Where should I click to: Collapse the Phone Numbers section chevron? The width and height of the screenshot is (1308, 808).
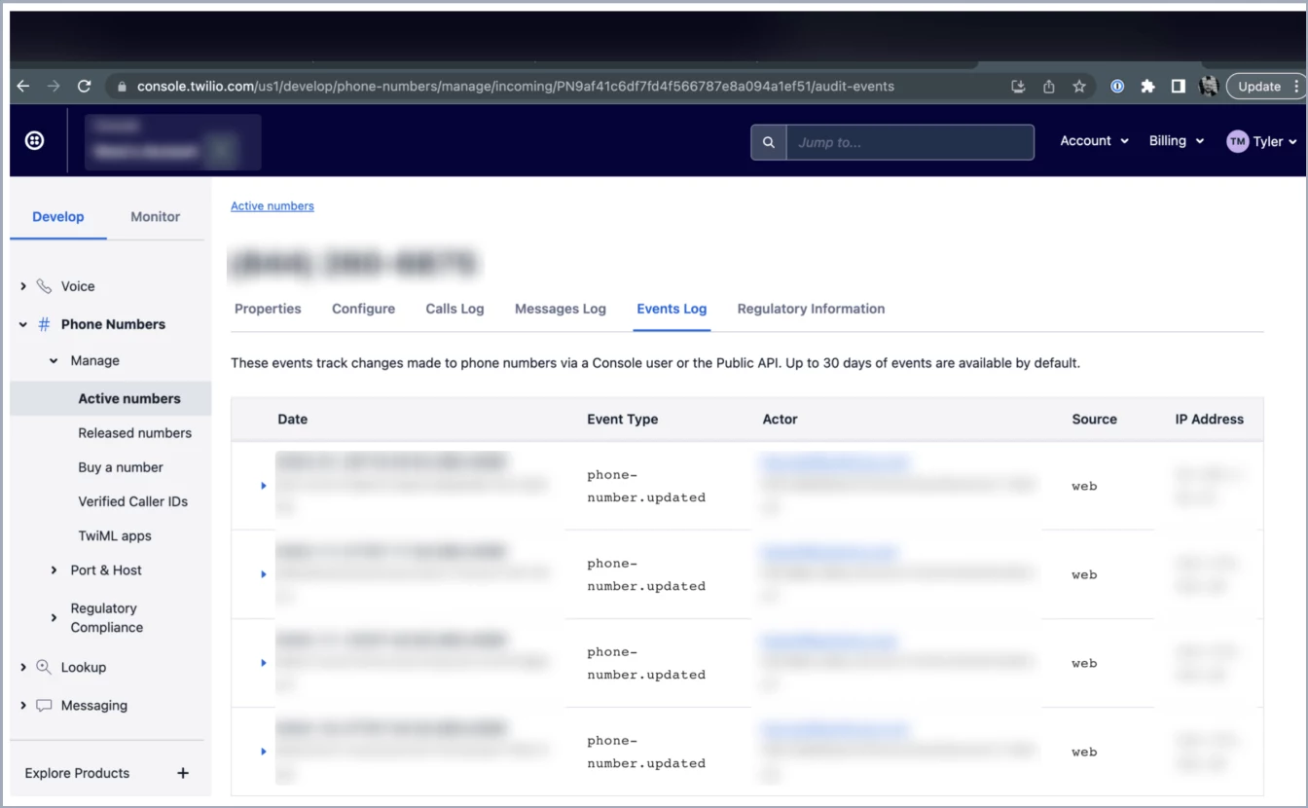[23, 324]
